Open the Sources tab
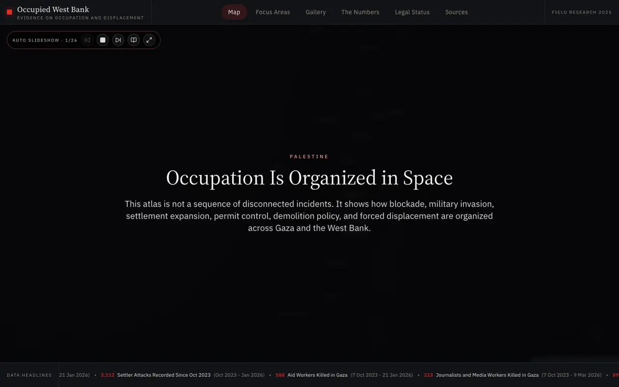The width and height of the screenshot is (619, 387). tap(457, 12)
